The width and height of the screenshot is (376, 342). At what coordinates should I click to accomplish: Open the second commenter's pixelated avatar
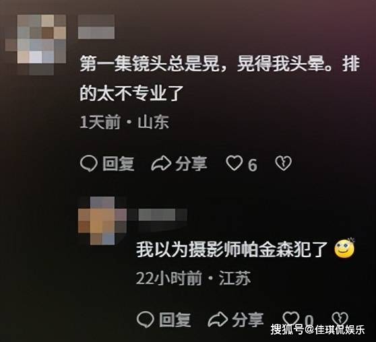click(102, 221)
